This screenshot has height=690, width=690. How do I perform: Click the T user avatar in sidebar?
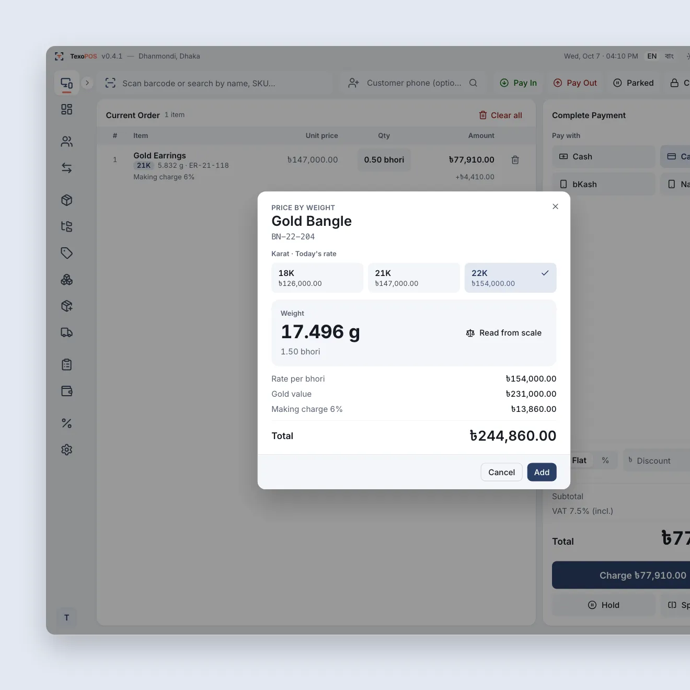pyautogui.click(x=66, y=617)
